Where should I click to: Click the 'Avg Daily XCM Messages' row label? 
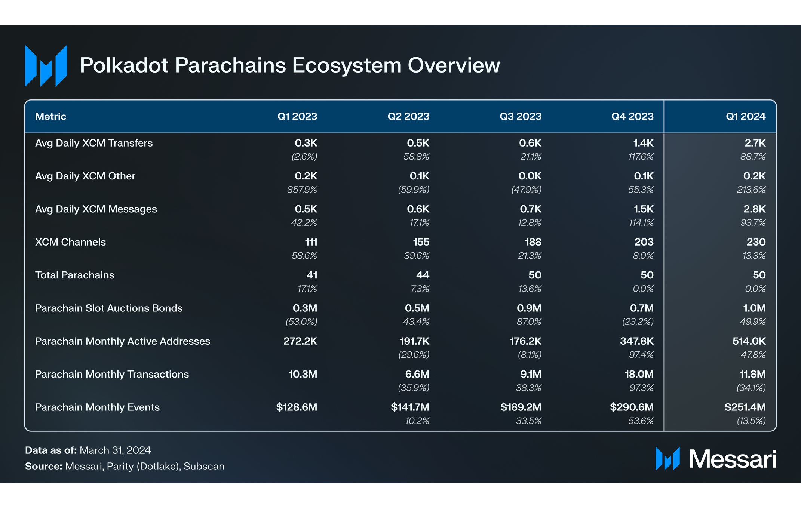pos(96,209)
